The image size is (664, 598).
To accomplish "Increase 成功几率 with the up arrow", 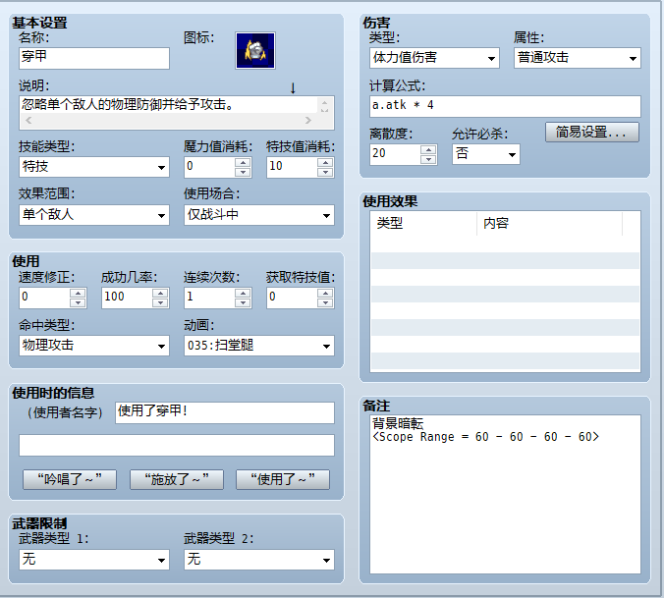I will pyautogui.click(x=160, y=294).
